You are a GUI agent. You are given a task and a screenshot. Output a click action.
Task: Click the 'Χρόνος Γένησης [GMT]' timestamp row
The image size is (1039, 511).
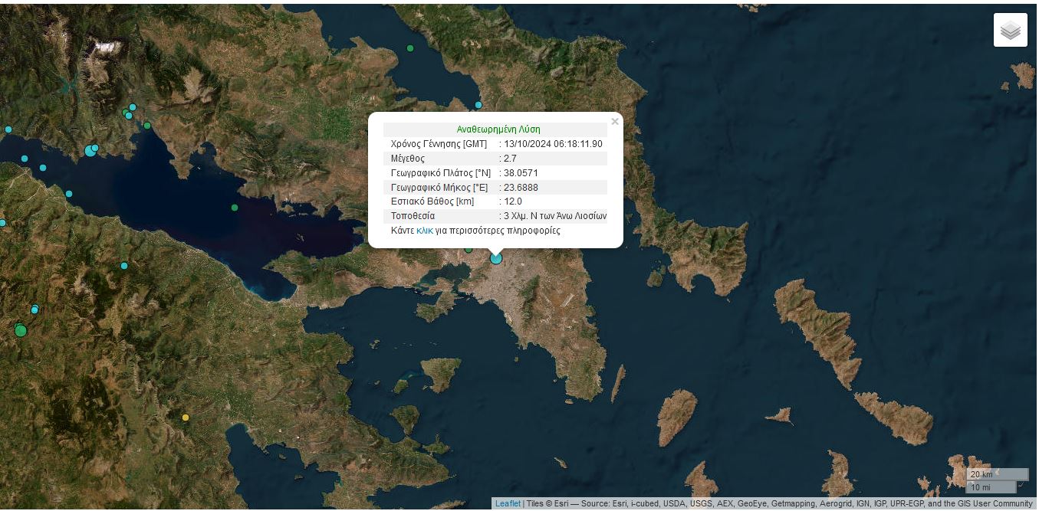click(x=495, y=144)
